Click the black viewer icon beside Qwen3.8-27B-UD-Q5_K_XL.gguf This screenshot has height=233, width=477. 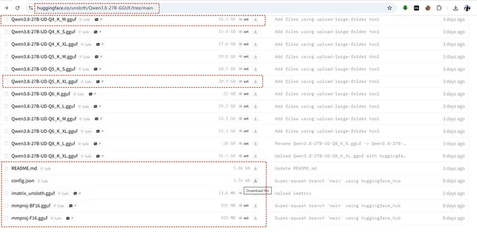tap(99, 81)
